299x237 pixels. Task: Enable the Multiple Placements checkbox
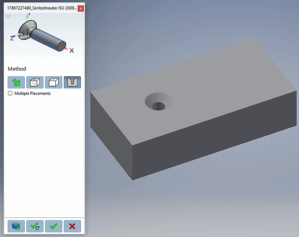click(x=10, y=93)
